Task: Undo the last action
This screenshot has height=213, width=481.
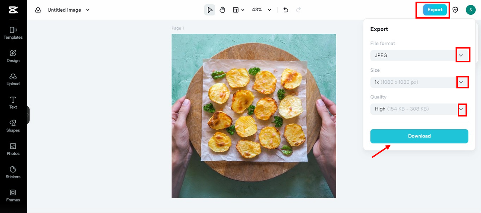Action: (x=286, y=10)
